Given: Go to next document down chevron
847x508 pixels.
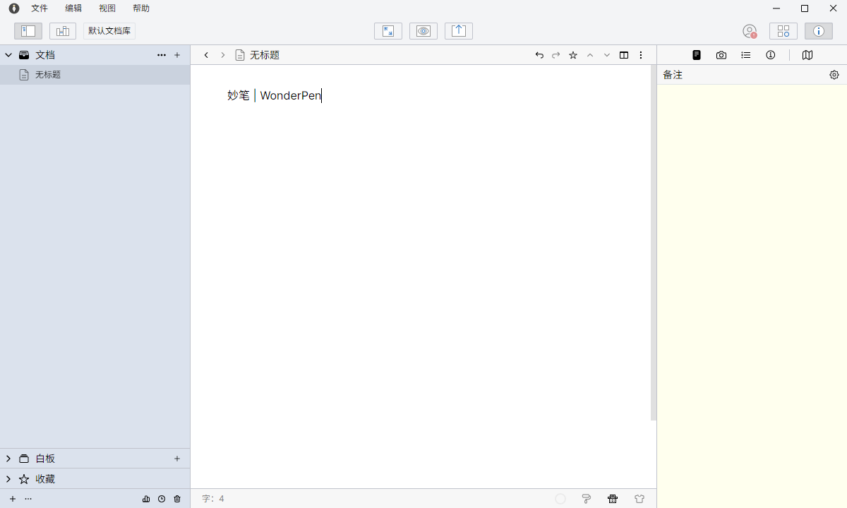Looking at the screenshot, I should (607, 55).
